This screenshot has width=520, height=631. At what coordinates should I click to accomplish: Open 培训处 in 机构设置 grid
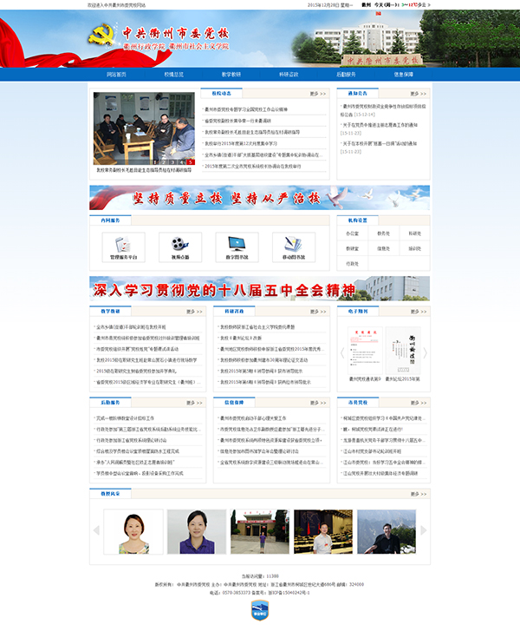415,249
